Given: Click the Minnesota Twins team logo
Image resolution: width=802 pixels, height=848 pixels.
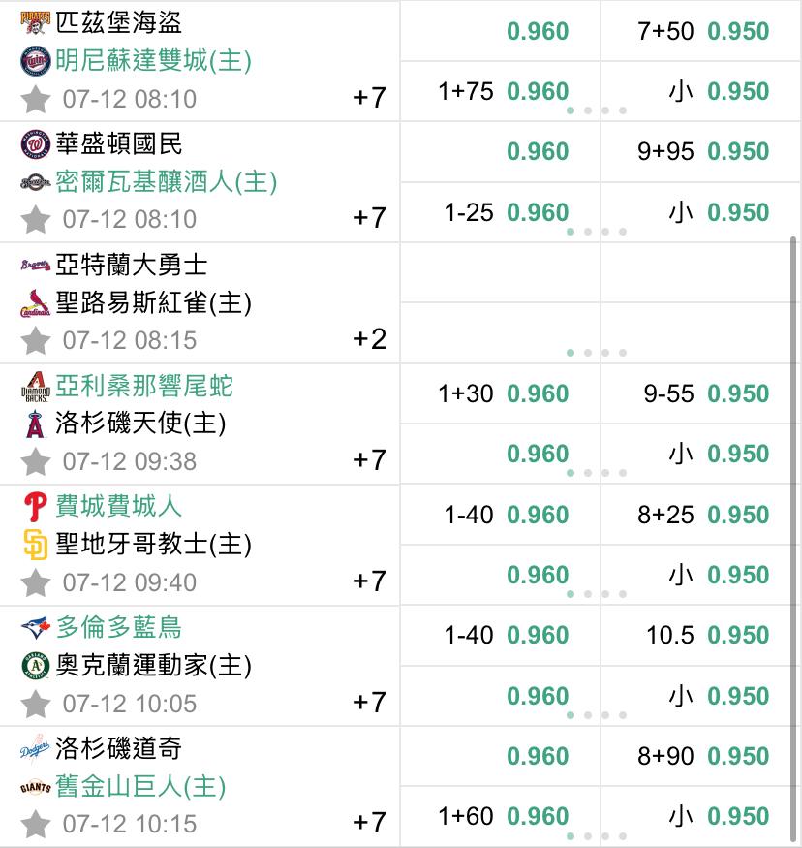Looking at the screenshot, I should (x=35, y=61).
